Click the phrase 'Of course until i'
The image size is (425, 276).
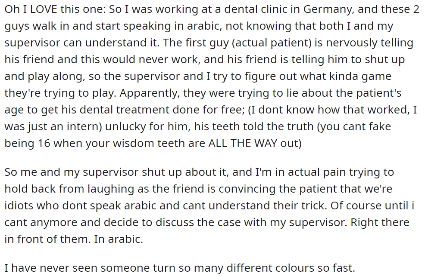click(x=372, y=206)
